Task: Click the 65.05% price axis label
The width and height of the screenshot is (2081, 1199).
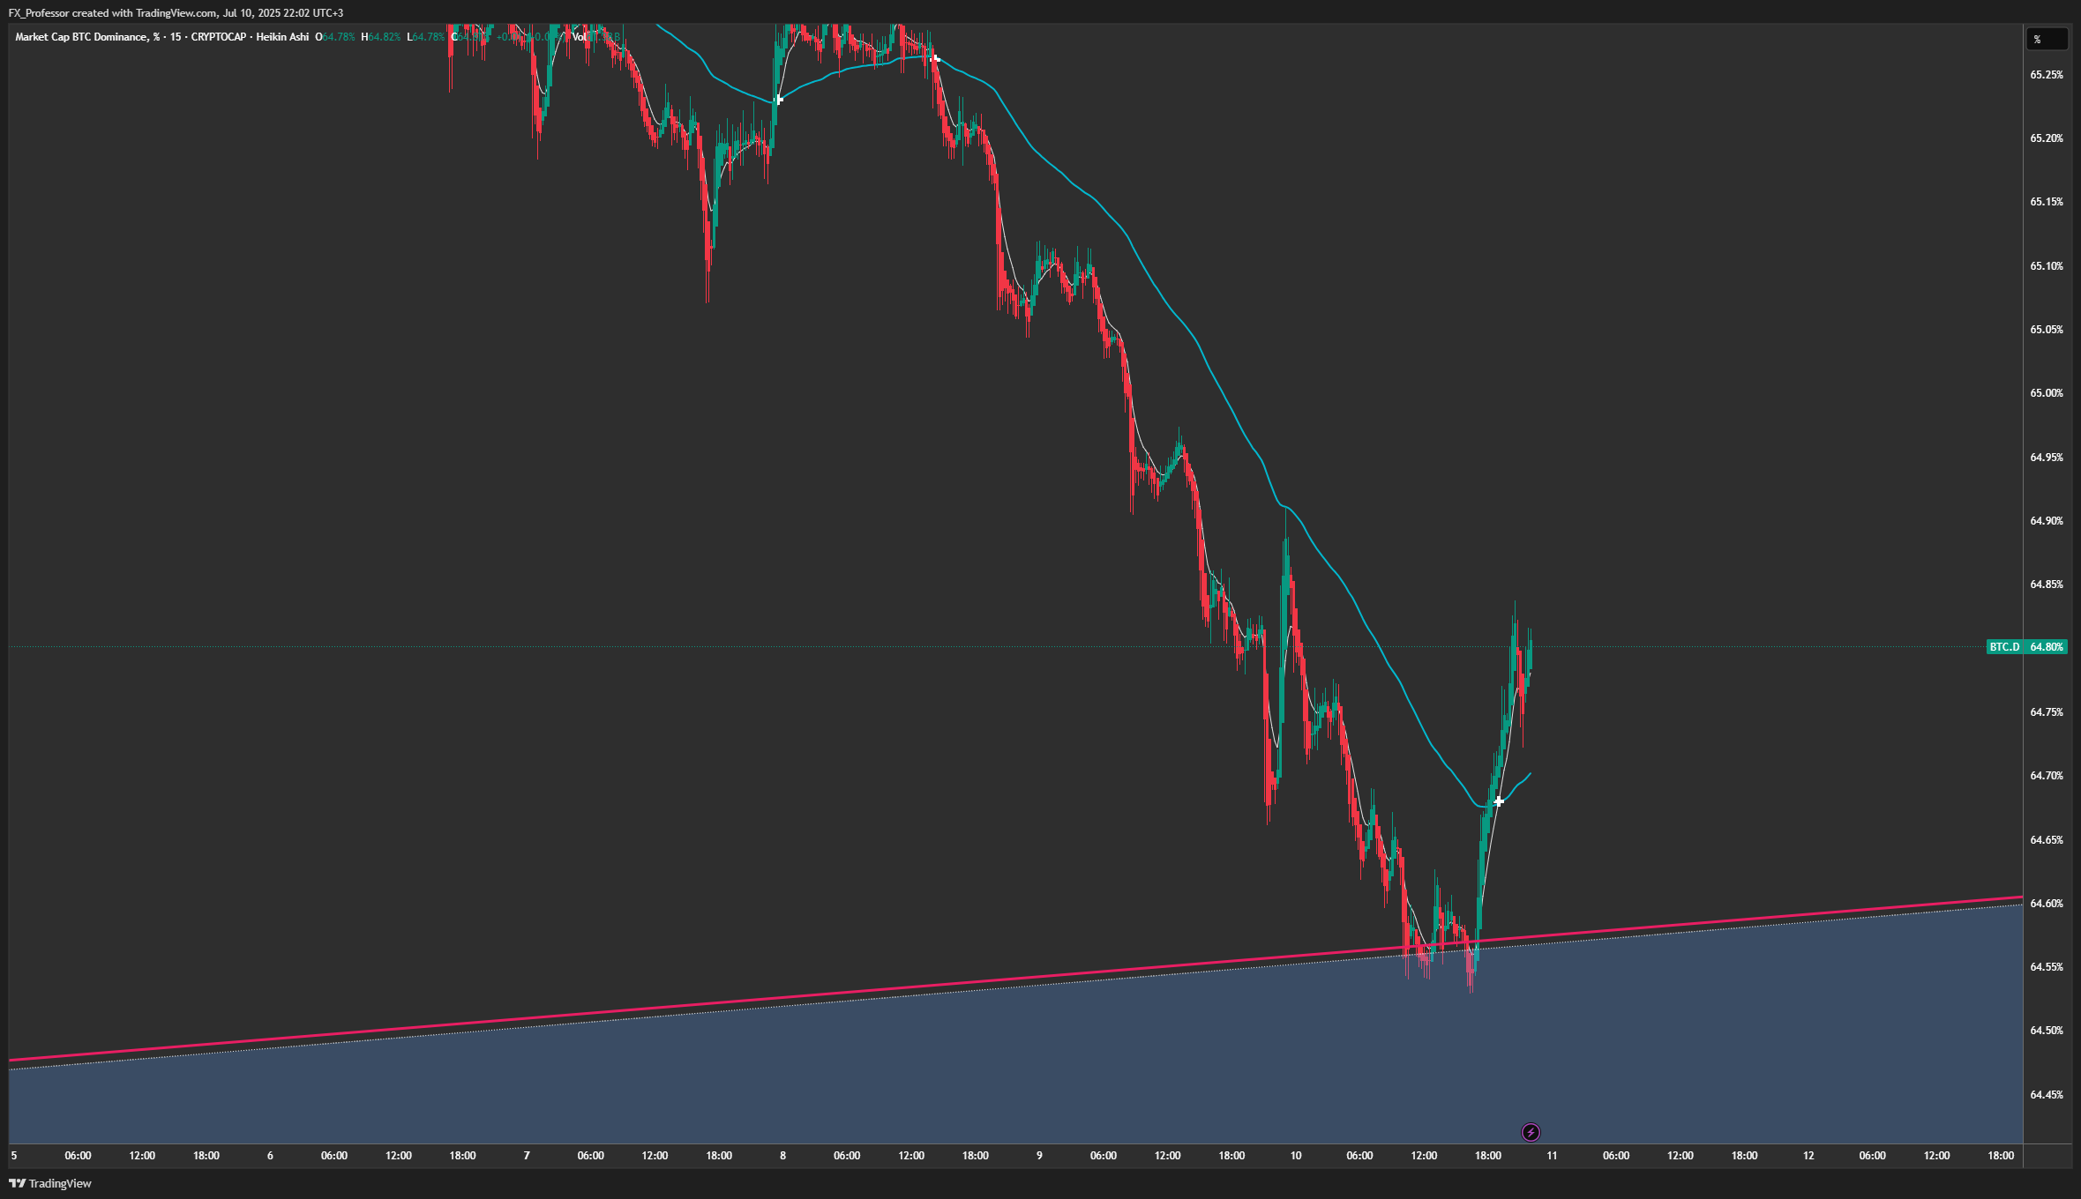Action: coord(2047,330)
